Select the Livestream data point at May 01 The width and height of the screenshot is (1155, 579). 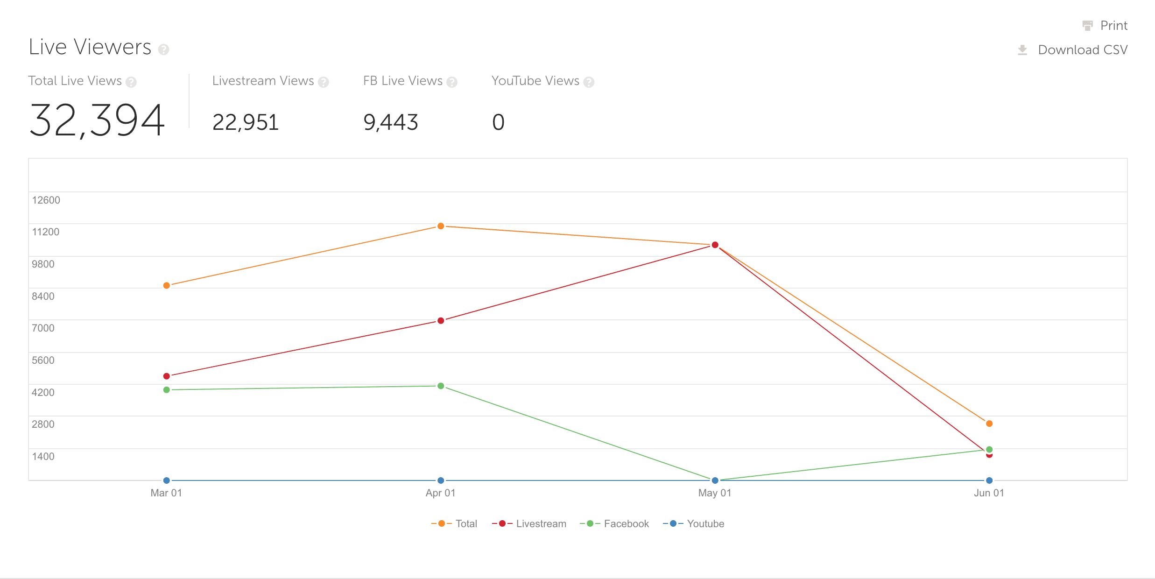pos(715,245)
